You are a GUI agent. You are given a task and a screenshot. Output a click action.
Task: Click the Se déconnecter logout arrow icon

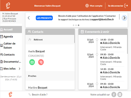coord(126,6)
